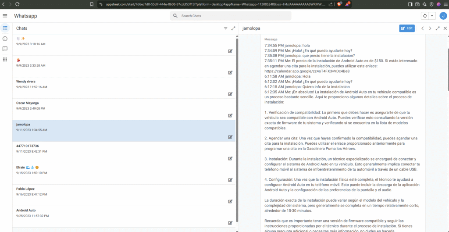449x232 pixels.
Task: Go to previous chat record arrow
Action: [x=422, y=29]
